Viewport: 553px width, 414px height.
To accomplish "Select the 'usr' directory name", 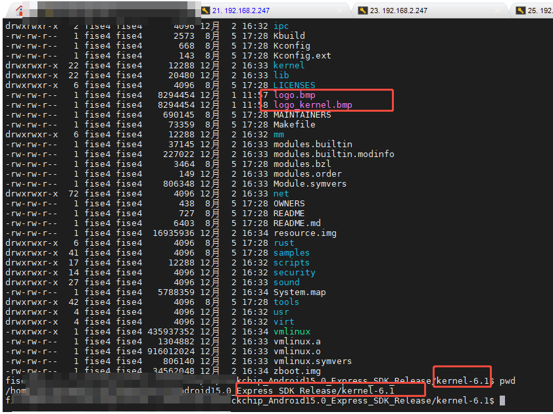I will pos(281,312).
